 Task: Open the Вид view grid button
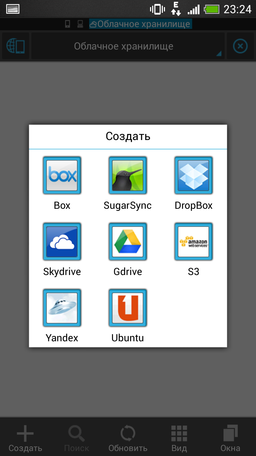coord(179,439)
